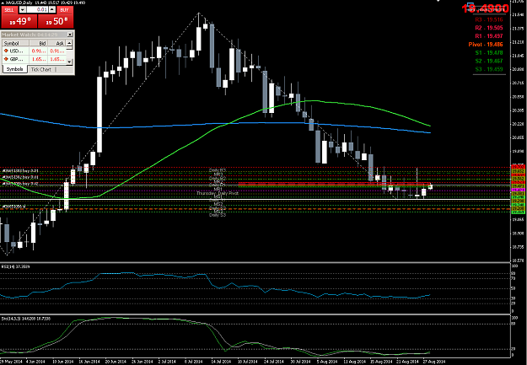
Task: Click the 10 Jun 2014 date label
Action: pos(62,362)
